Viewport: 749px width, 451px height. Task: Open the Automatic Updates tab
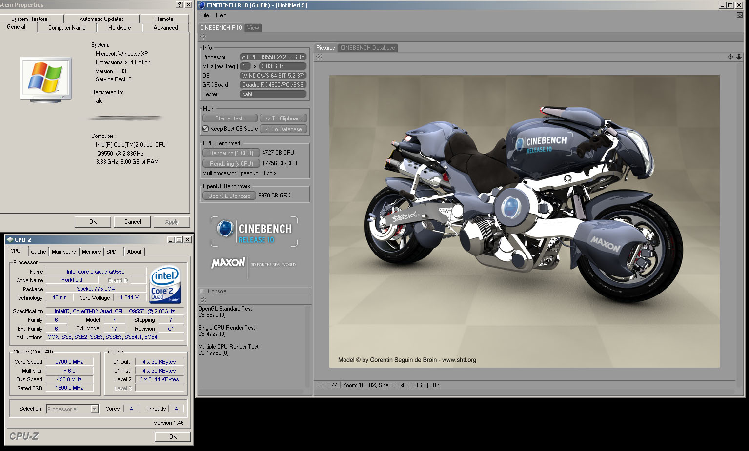click(101, 19)
